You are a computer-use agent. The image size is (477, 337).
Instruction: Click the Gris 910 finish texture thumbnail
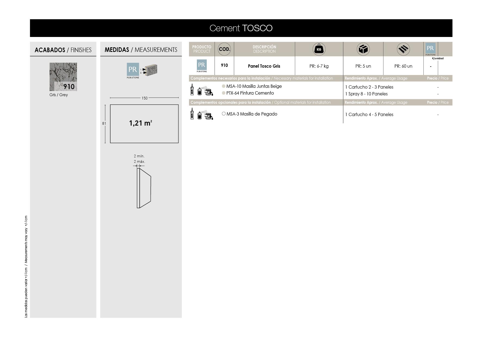[x=63, y=77]
